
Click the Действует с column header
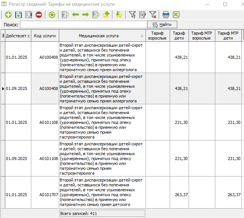(18, 36)
